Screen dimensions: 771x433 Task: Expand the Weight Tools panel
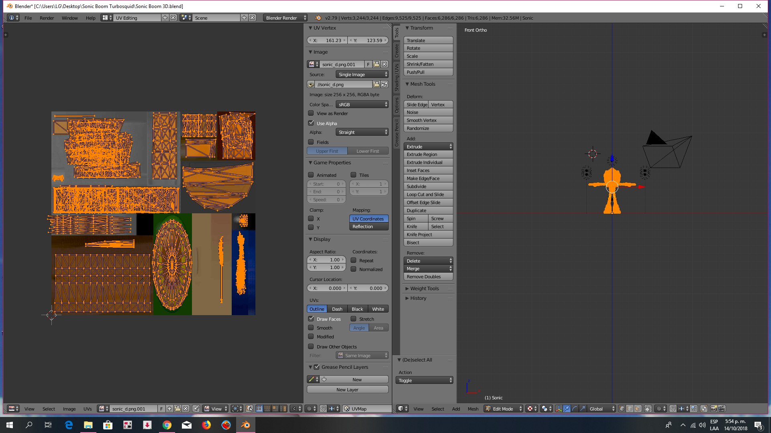pos(424,288)
